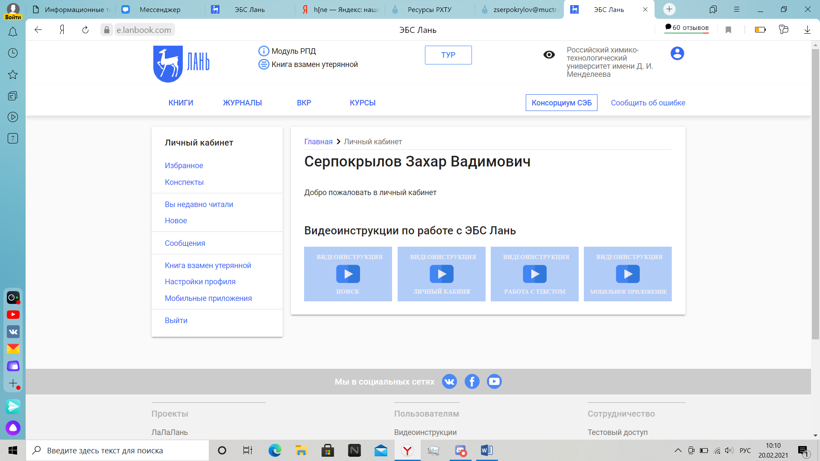Viewport: 820px width, 461px height.
Task: Open Alice assistant icon in sidebar
Action: click(x=13, y=428)
